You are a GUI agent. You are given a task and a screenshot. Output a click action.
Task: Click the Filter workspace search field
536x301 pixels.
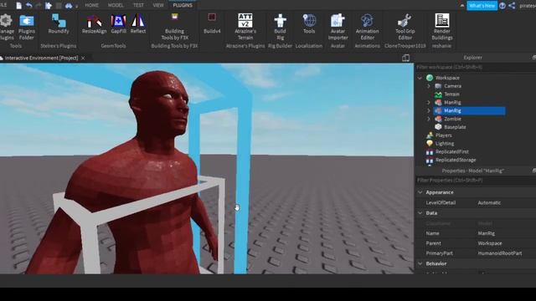(475, 67)
